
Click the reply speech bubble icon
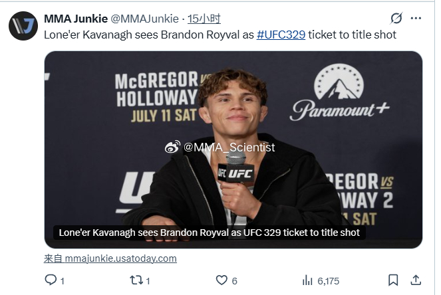click(51, 280)
